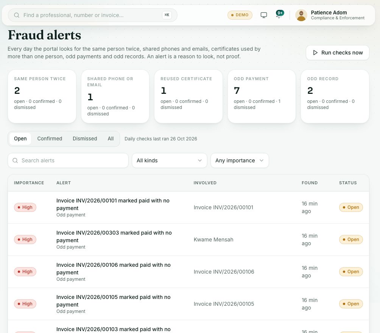
Task: Click the chevron on Any importance dropdown
Action: 262,160
